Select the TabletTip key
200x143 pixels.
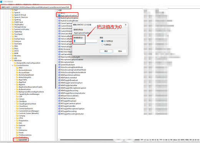click(18, 32)
